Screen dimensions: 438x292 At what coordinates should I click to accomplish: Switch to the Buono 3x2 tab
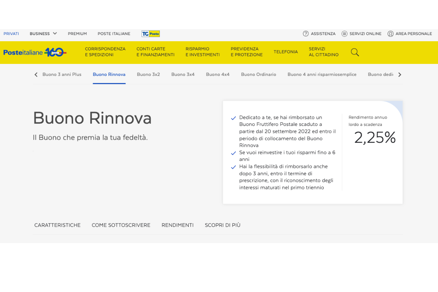click(x=148, y=74)
